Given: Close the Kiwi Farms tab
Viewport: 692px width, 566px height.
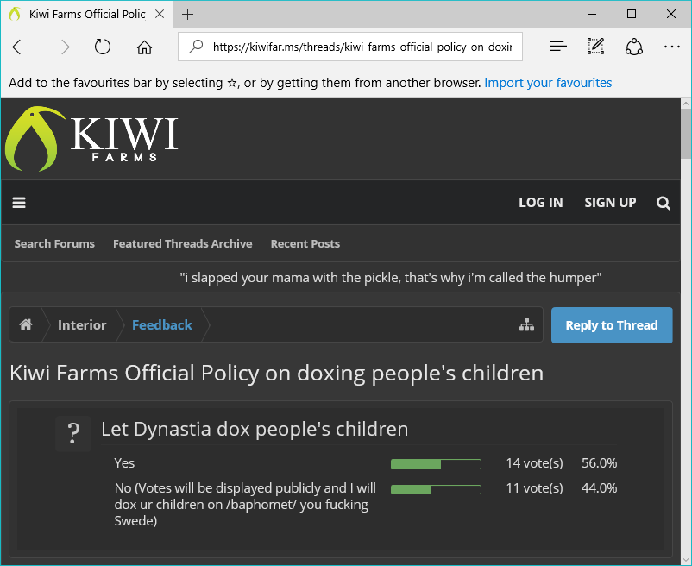Looking at the screenshot, I should coord(160,14).
